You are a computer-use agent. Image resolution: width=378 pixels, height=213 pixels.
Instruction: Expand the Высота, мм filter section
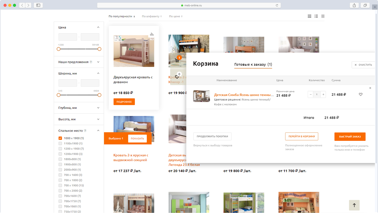(98, 119)
